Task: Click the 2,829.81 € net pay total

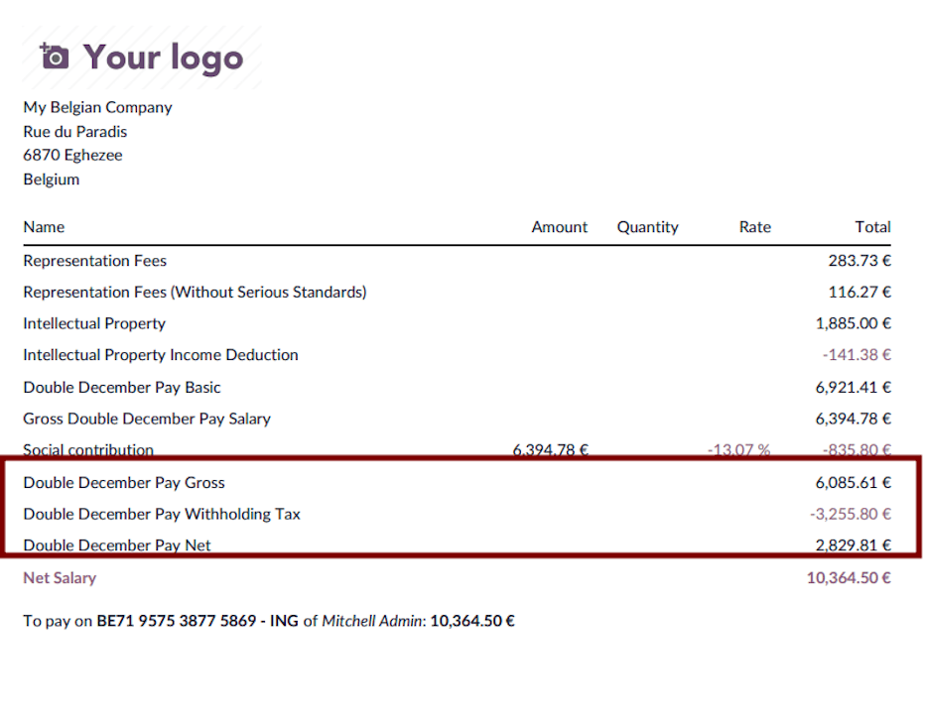Action: tap(853, 545)
